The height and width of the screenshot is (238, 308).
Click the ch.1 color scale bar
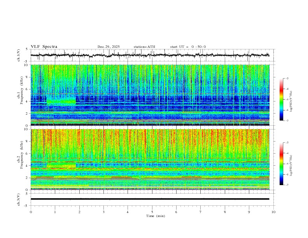point(281,100)
